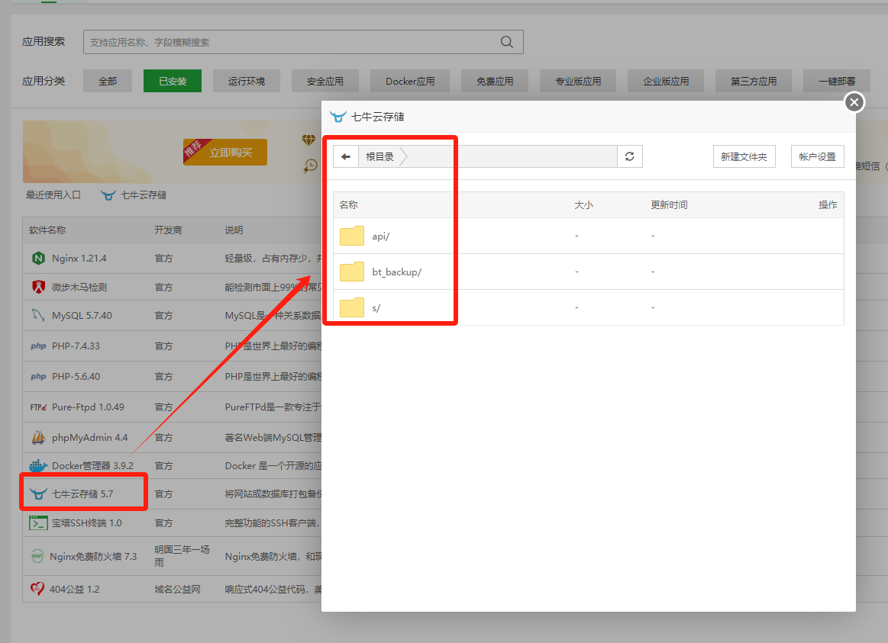Click the Docker管理器 whale icon
This screenshot has width=888, height=643.
coord(38,465)
